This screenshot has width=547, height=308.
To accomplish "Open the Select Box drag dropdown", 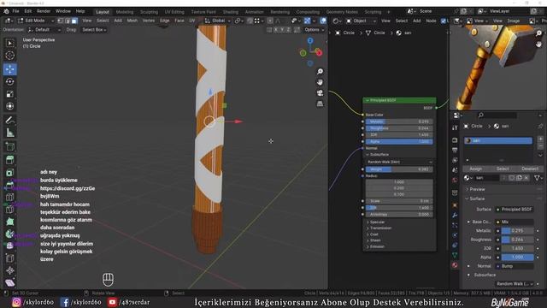I will pos(94,30).
